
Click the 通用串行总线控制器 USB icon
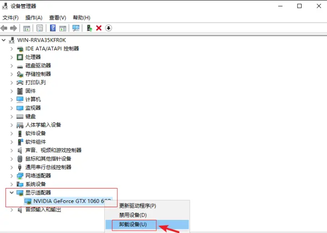coord(20,167)
